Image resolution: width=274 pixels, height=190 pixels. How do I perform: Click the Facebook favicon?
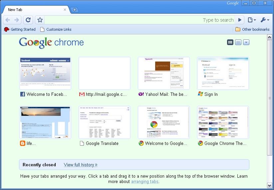point(23,94)
